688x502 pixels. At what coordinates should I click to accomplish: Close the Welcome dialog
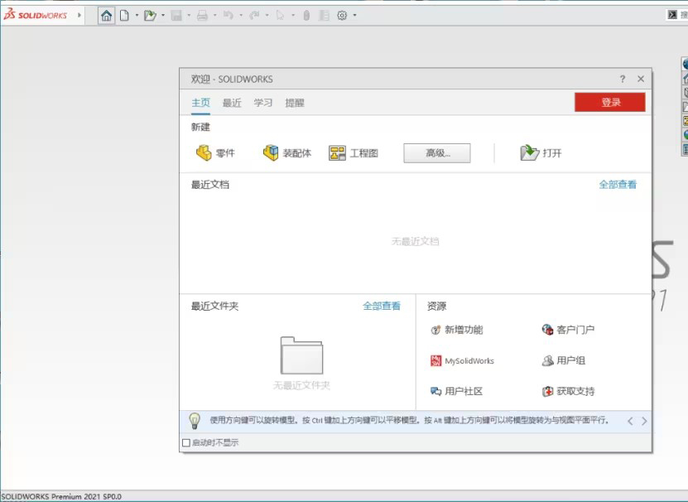tap(641, 79)
